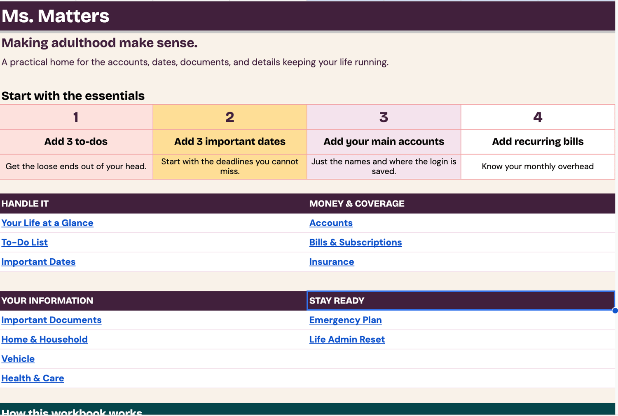
Task: Select 'Know your monthly overhead' cell
Action: [x=538, y=166]
